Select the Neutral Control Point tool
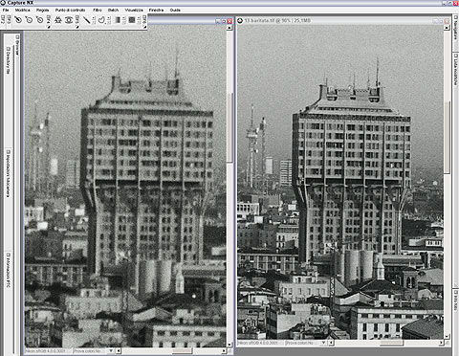 29,20
